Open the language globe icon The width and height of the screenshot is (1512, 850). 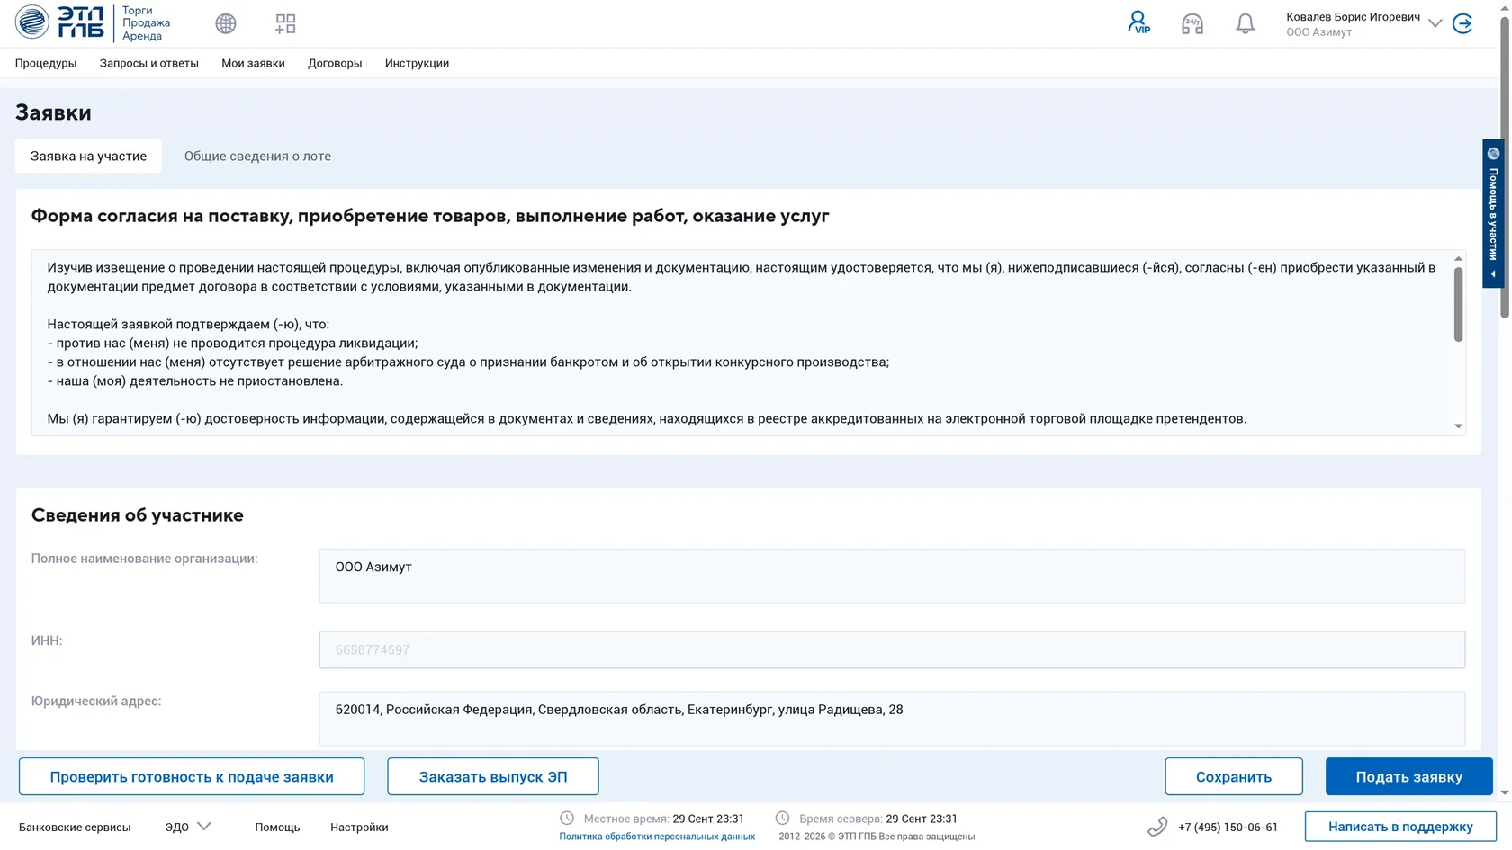click(226, 23)
